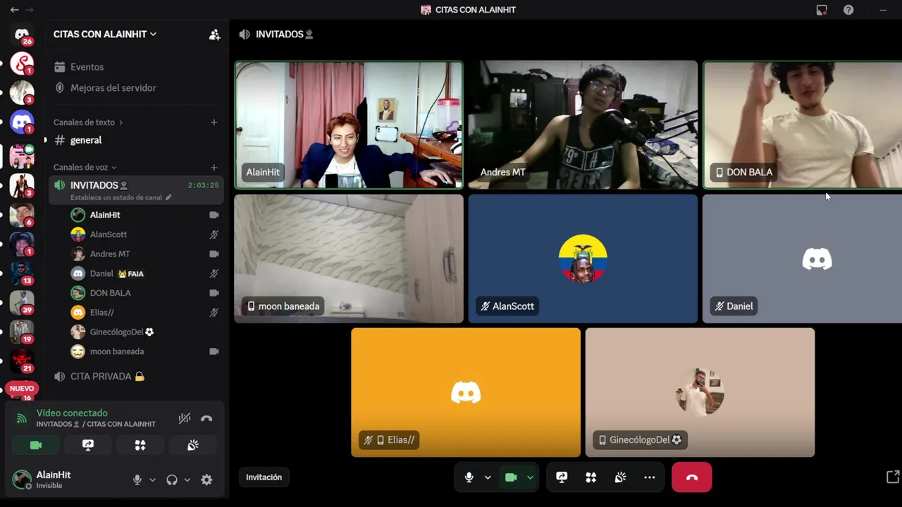This screenshot has width=902, height=507.
Task: Focus AlainHit video tile
Action: pos(349,125)
